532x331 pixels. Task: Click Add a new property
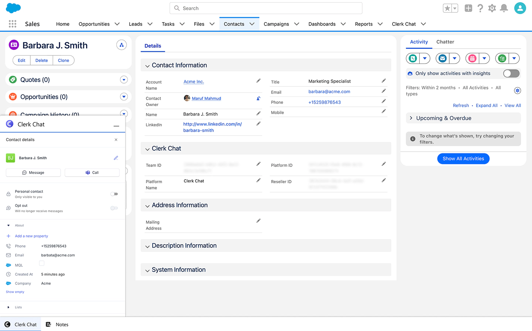point(31,236)
